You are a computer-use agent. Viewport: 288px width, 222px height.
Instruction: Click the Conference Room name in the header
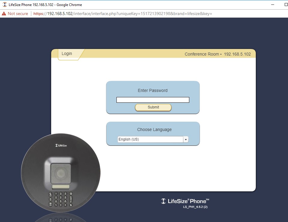[x=202, y=54]
